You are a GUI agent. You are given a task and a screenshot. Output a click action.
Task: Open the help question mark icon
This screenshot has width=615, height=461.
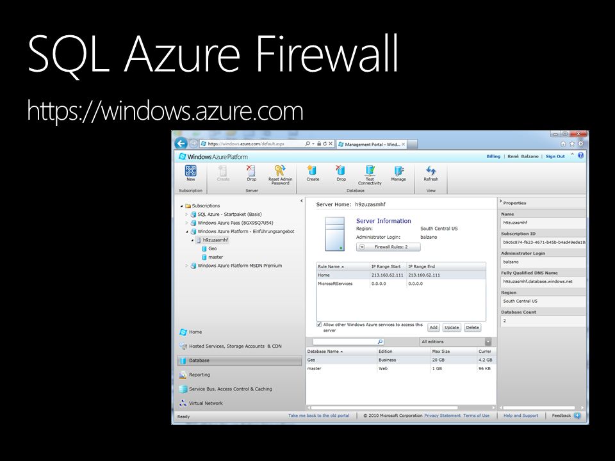coord(580,156)
